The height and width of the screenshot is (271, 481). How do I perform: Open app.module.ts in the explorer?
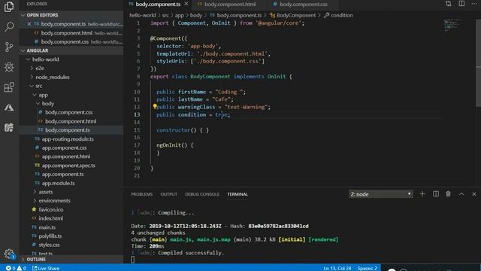pos(59,183)
